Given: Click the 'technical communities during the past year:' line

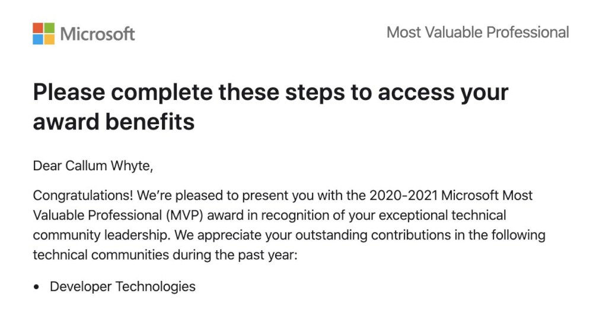Looking at the screenshot, I should [165, 255].
